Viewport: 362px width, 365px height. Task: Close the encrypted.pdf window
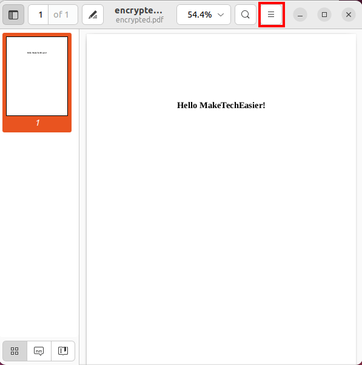[x=349, y=15]
